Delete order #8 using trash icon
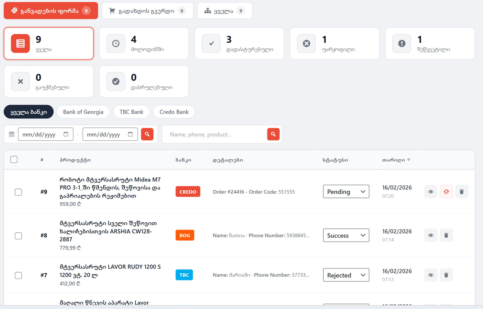Viewport: 483px width, 309px height. pyautogui.click(x=446, y=235)
